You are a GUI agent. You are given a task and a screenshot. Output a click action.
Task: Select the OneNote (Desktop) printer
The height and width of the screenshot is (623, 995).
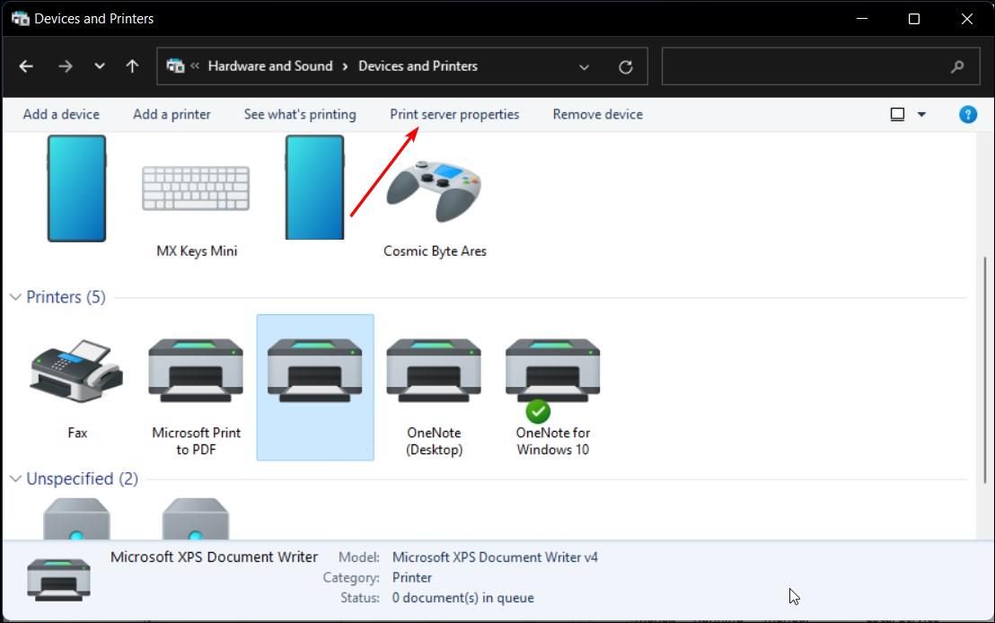pyautogui.click(x=434, y=371)
